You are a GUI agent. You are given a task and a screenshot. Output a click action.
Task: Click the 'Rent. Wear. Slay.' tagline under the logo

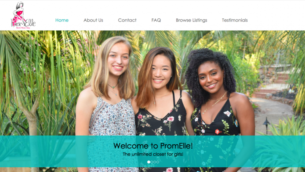click(x=23, y=28)
